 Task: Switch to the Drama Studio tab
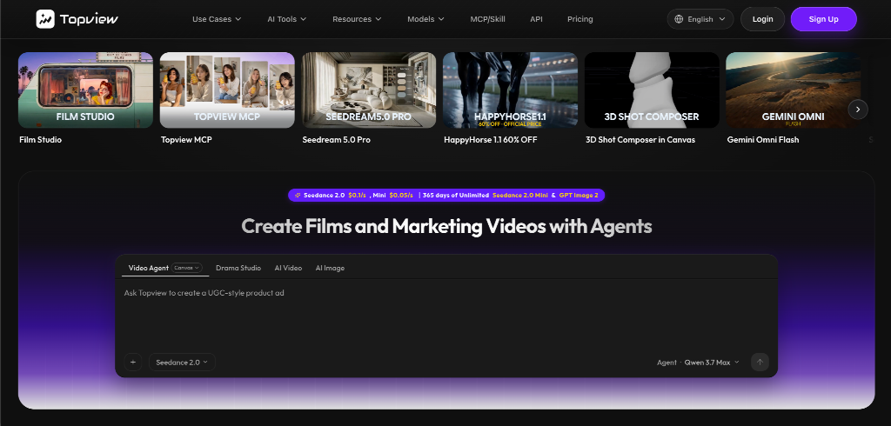tap(238, 268)
